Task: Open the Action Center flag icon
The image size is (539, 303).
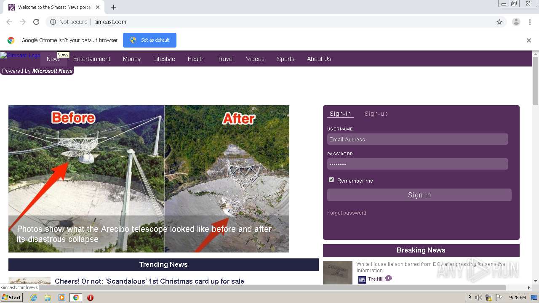Action: click(x=499, y=298)
